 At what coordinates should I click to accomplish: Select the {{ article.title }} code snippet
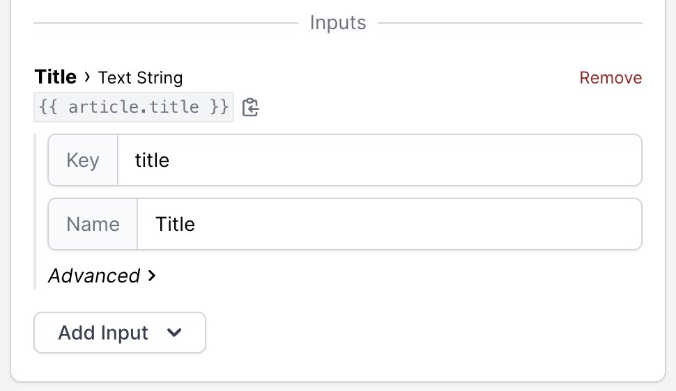click(x=134, y=106)
